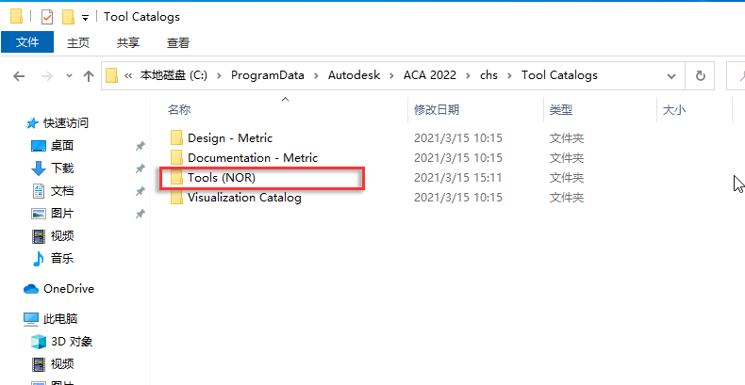This screenshot has height=385, width=745.
Task: Select the Visualization Catalog folder
Action: click(244, 198)
